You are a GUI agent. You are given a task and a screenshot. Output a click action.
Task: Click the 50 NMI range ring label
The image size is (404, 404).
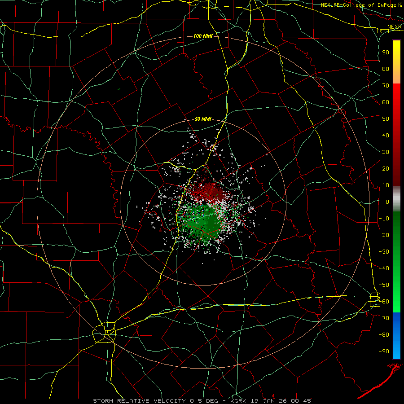click(203, 119)
